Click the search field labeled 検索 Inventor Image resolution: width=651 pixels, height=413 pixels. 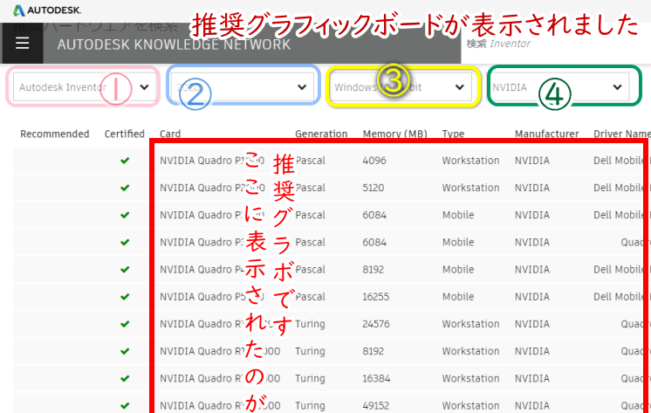[x=556, y=44]
